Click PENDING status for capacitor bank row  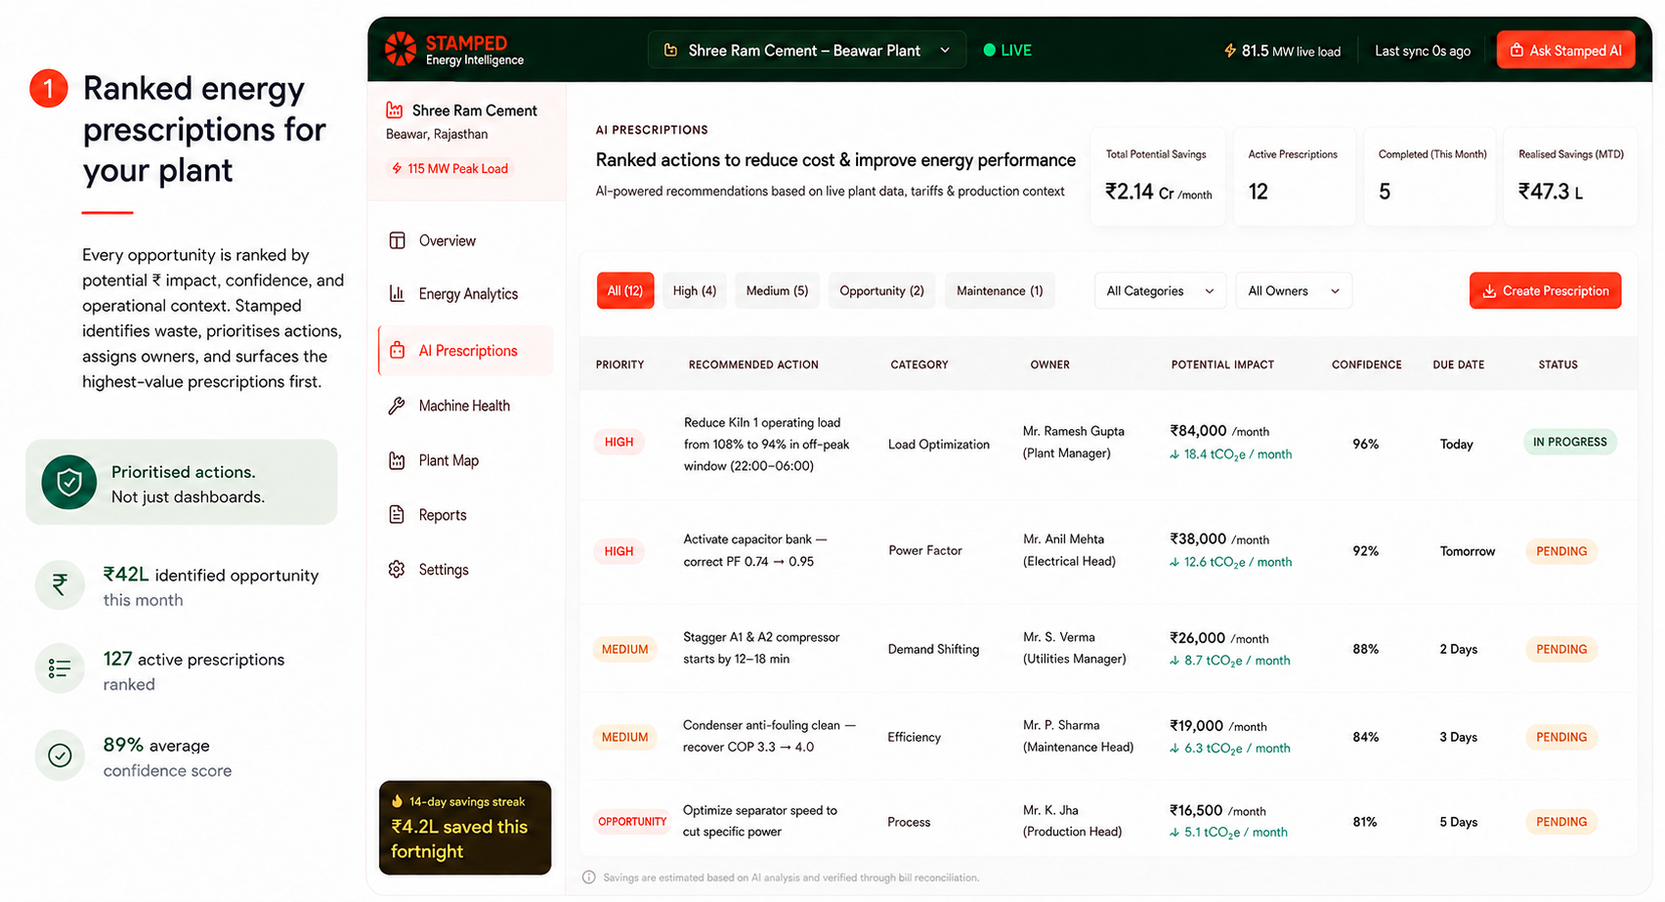coord(1561,551)
